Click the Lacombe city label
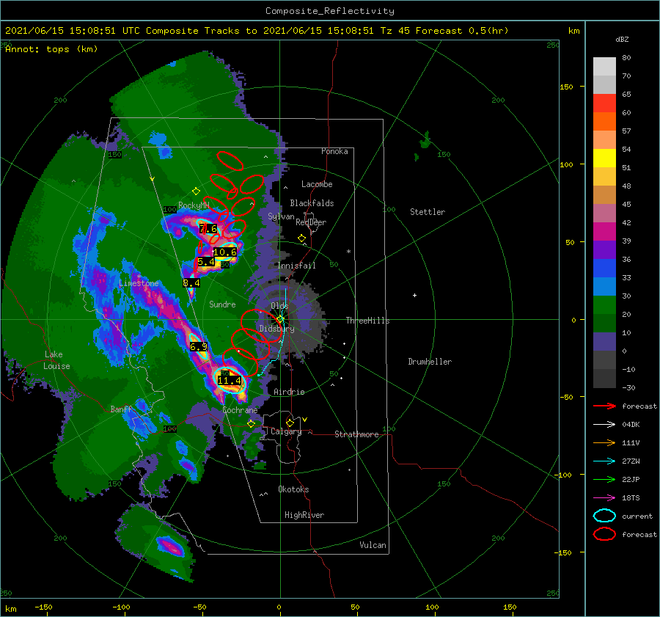This screenshot has width=660, height=617. point(317,184)
